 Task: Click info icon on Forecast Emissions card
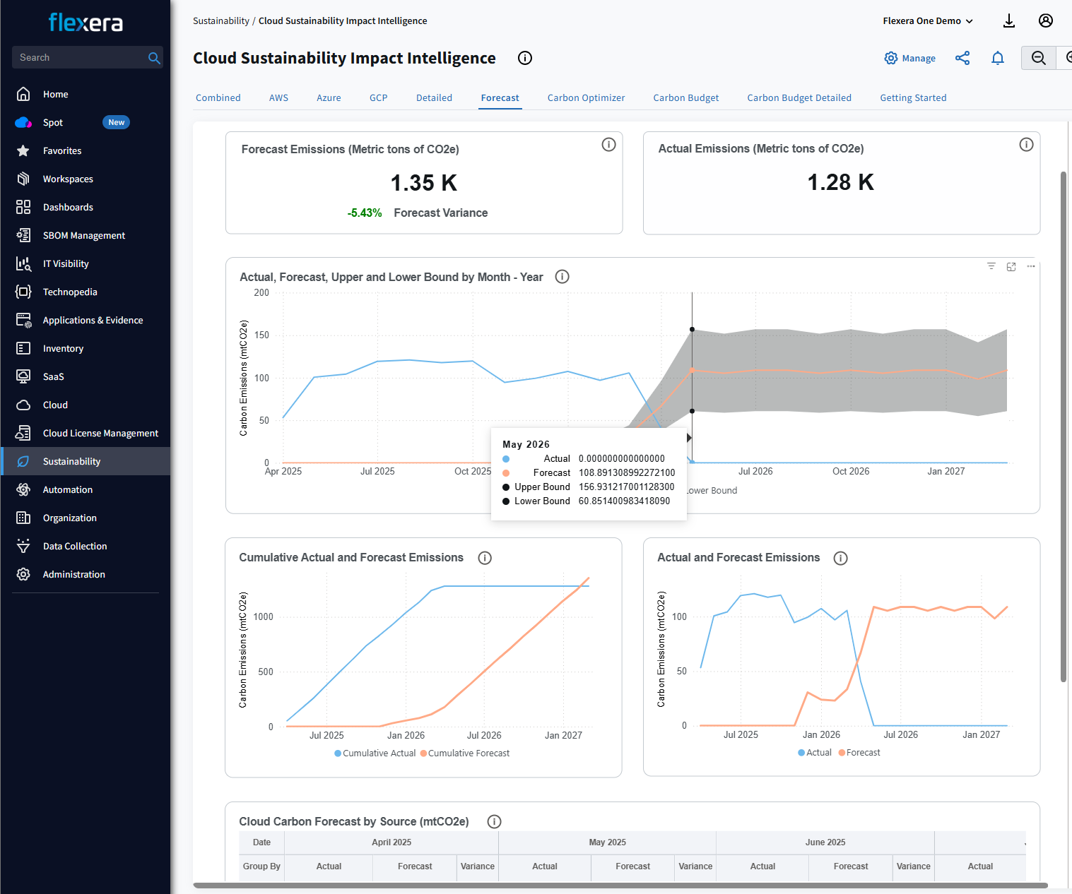tap(608, 145)
